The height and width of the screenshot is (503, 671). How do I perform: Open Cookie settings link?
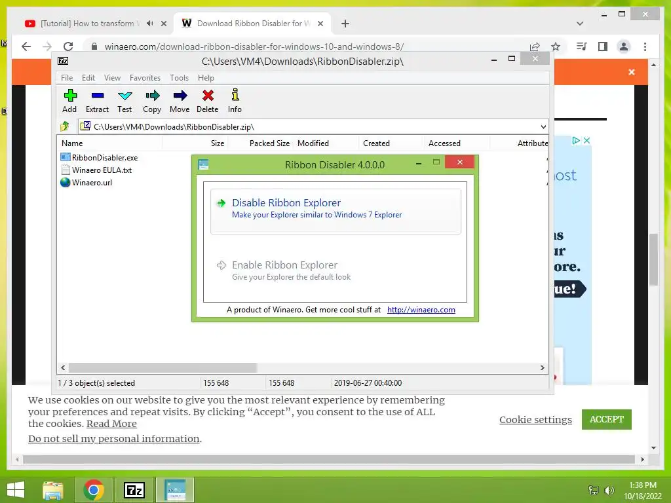[x=535, y=420]
